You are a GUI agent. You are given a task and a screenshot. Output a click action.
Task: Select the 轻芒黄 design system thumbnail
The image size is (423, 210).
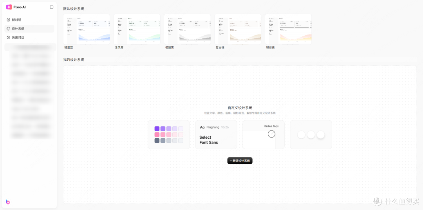[288, 29]
